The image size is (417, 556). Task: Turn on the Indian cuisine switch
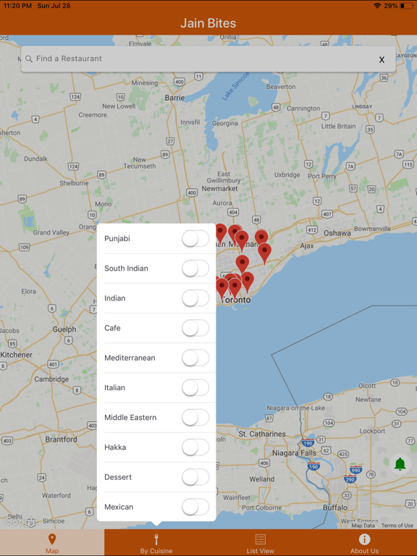tap(195, 298)
